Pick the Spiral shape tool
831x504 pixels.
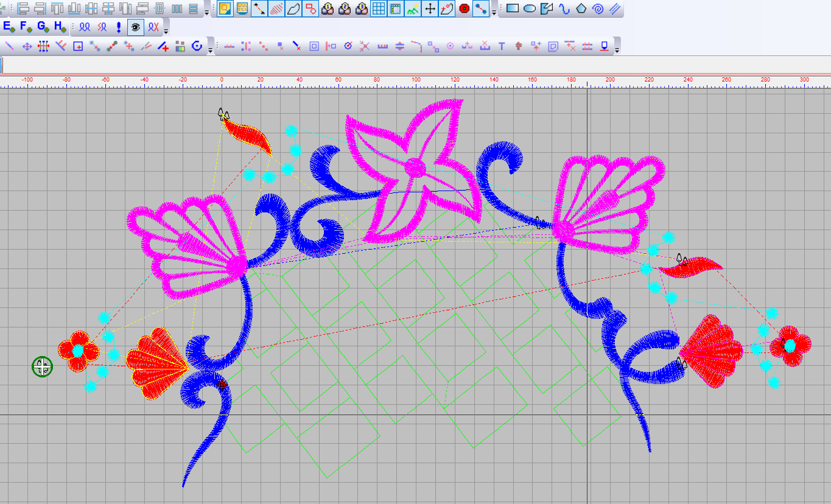point(598,9)
